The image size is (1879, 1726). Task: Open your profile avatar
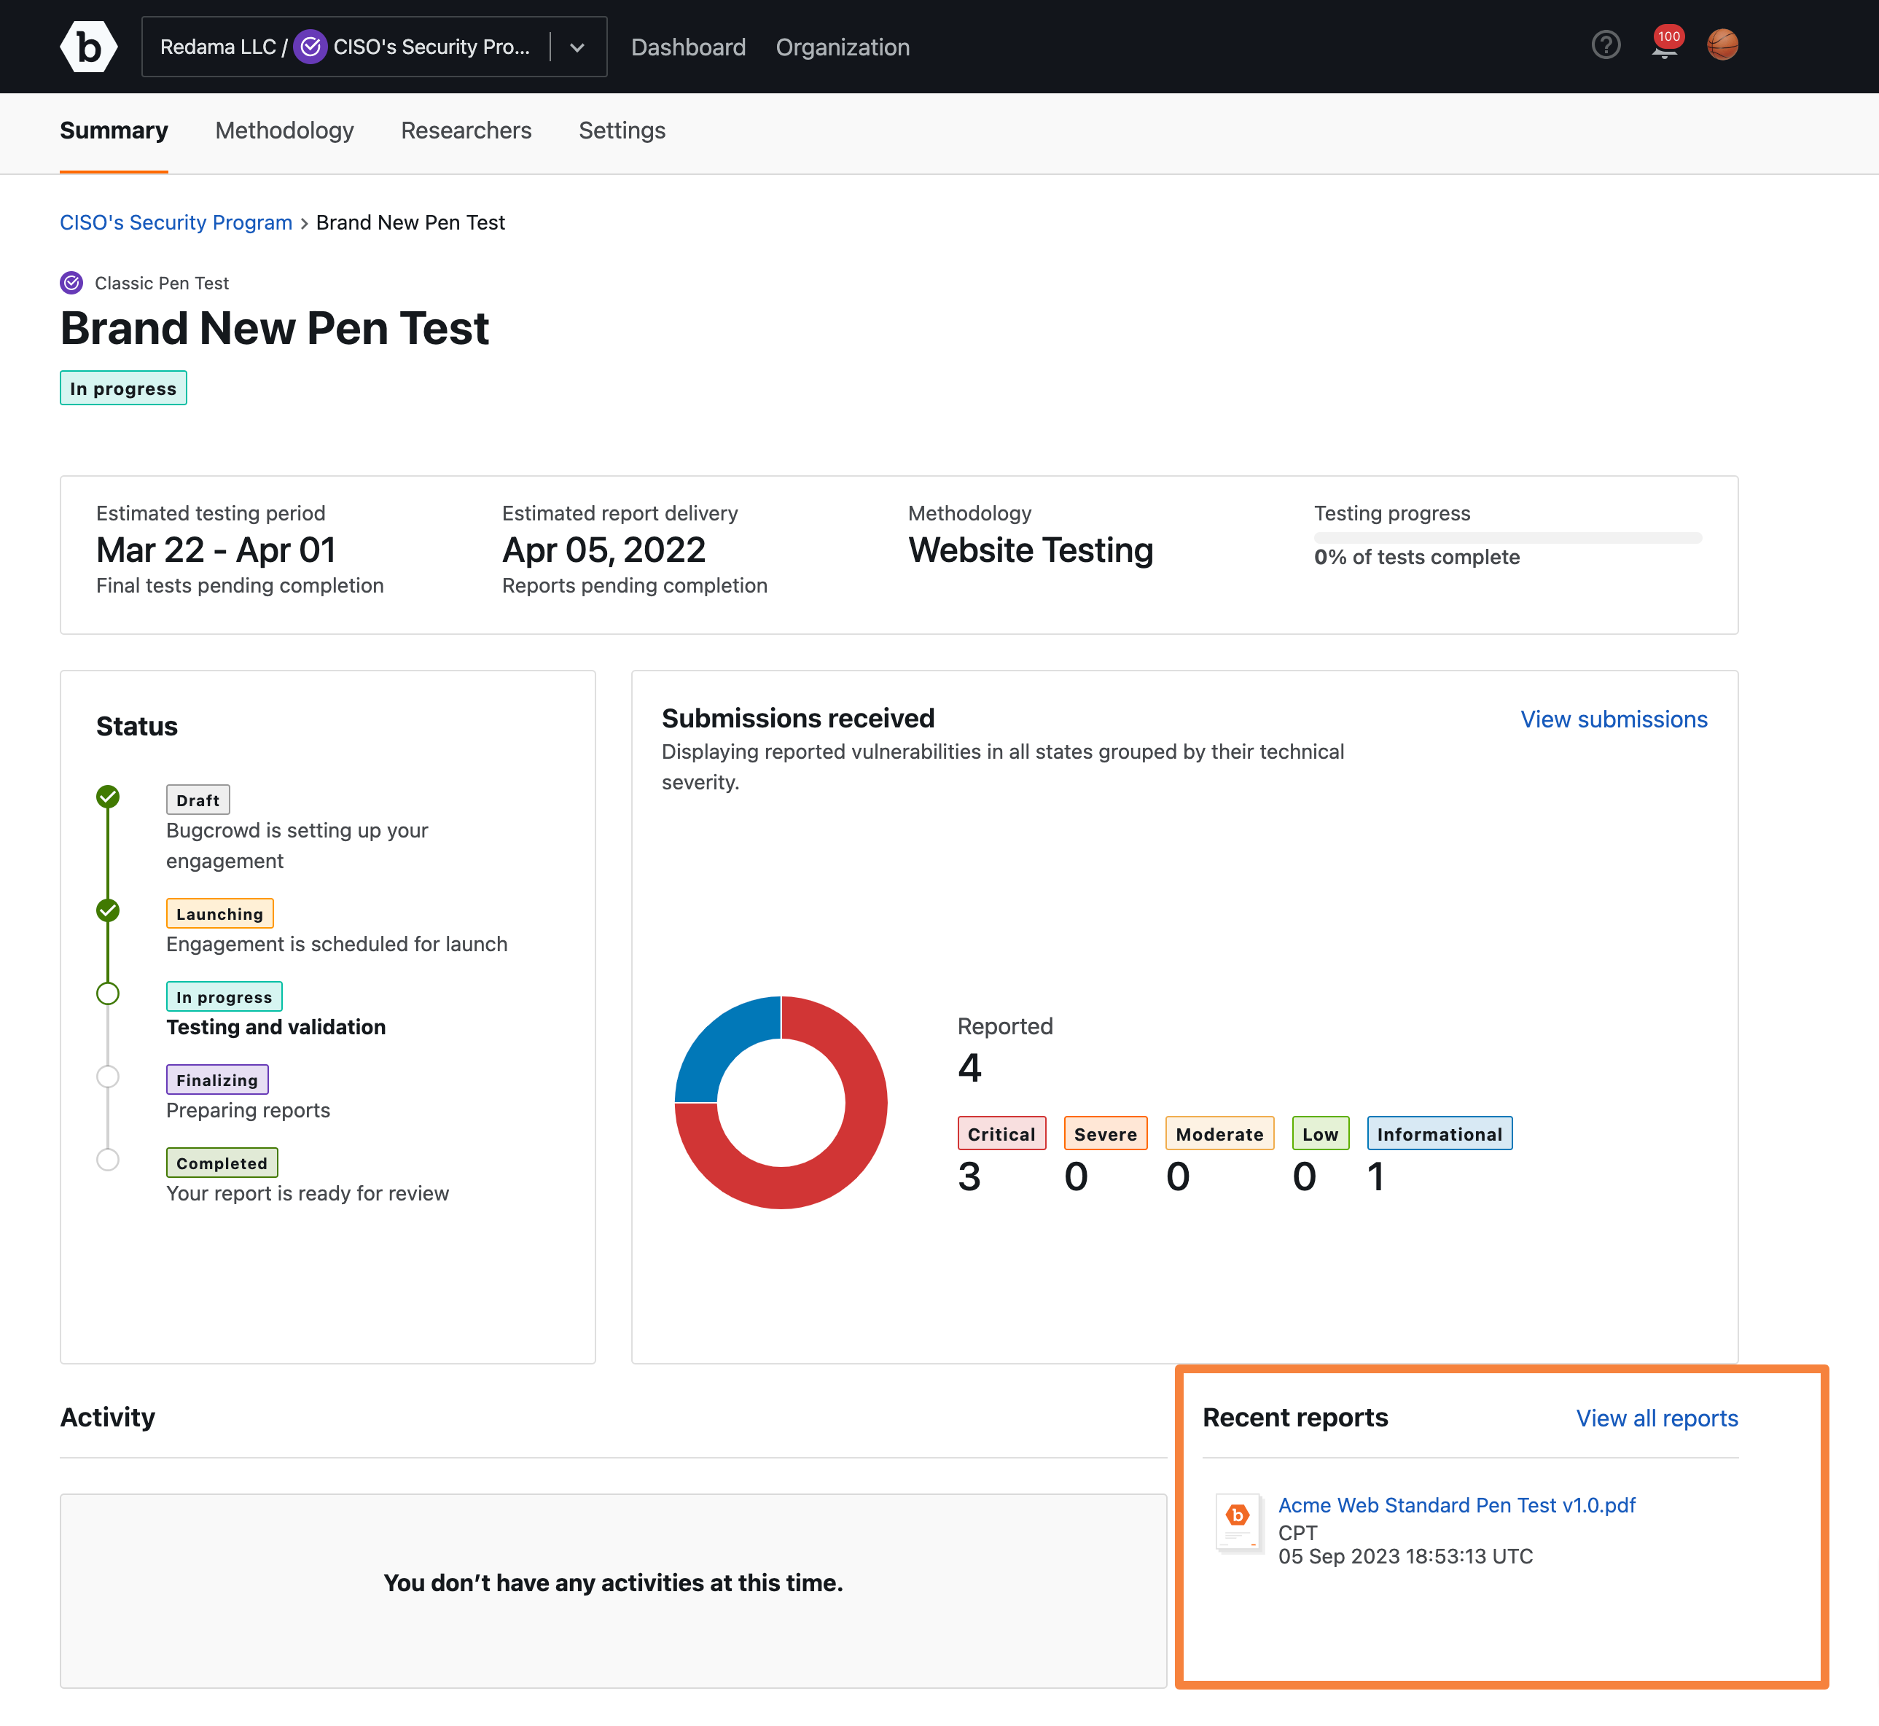(1724, 44)
